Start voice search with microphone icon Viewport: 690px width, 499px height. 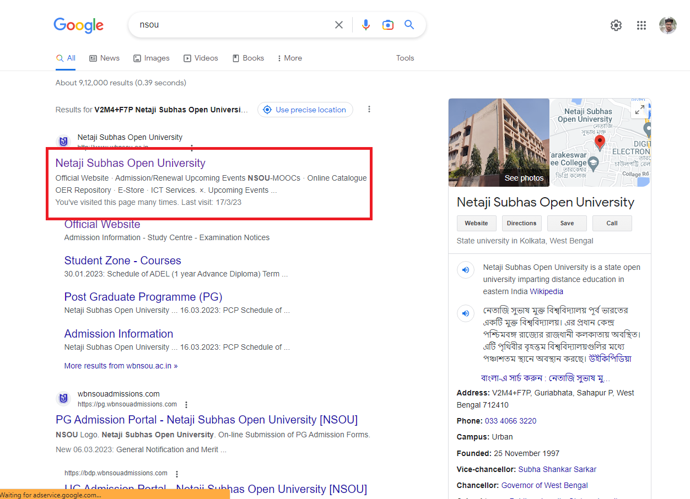(x=365, y=25)
